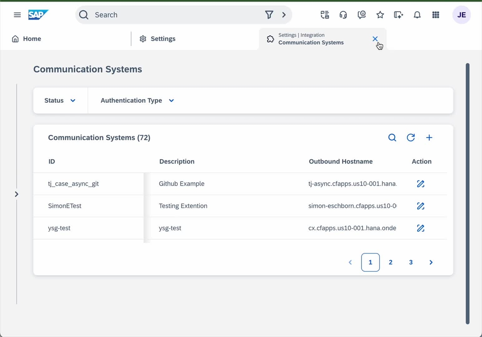Click the contact directory icon in the shell bar

[x=325, y=15]
